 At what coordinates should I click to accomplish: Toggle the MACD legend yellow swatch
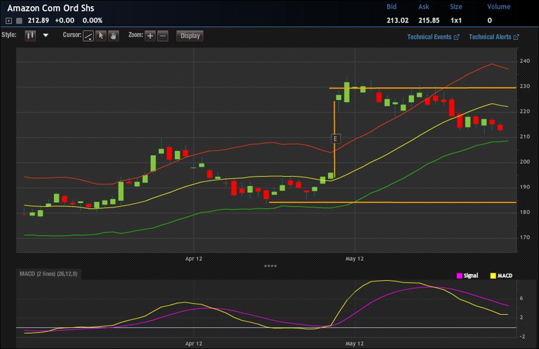(493, 276)
